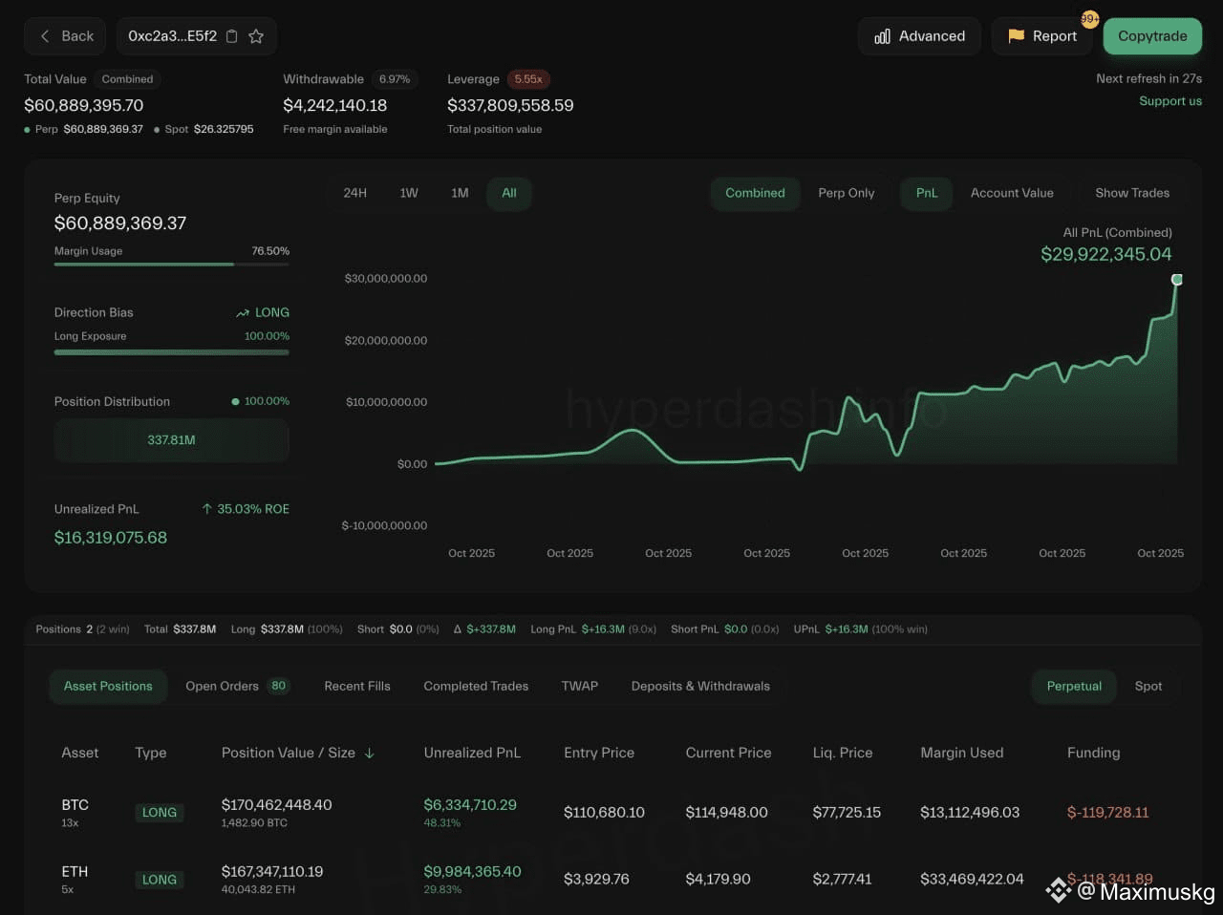
Task: Sort by Position Value / Size arrow
Action: click(x=369, y=753)
